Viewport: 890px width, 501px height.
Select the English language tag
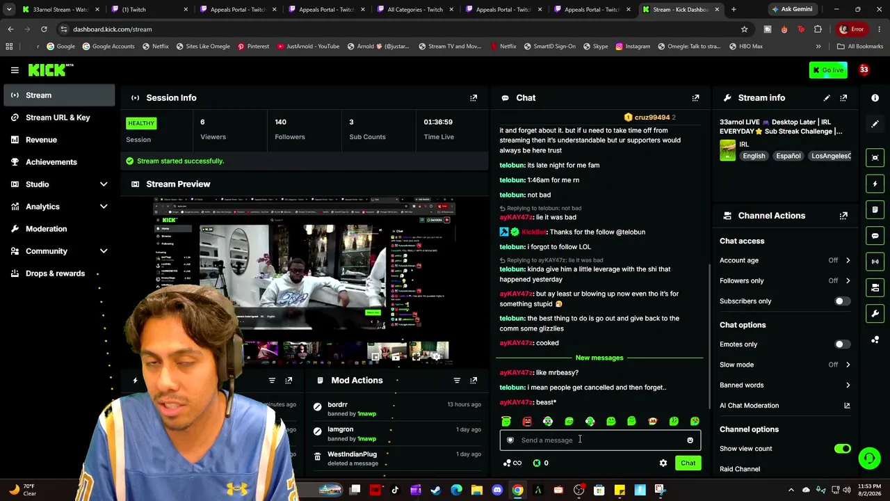754,156
